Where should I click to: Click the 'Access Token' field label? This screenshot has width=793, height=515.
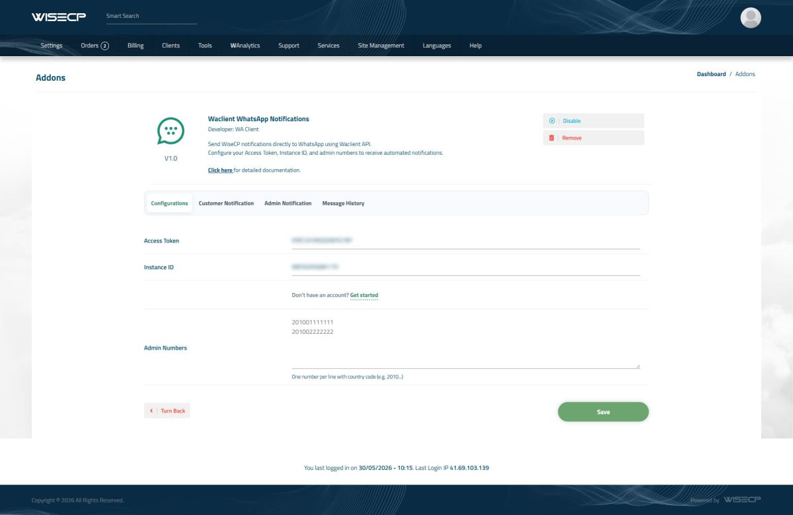(x=161, y=241)
